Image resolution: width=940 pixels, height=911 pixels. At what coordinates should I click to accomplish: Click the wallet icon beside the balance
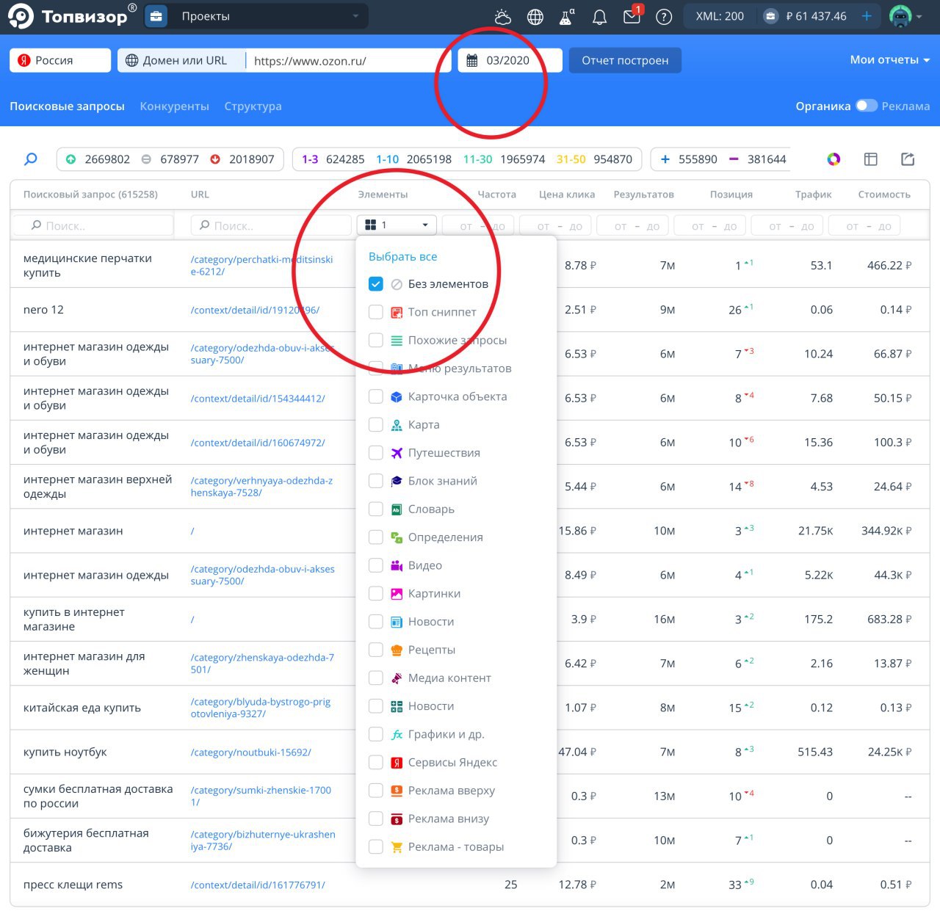coord(770,16)
